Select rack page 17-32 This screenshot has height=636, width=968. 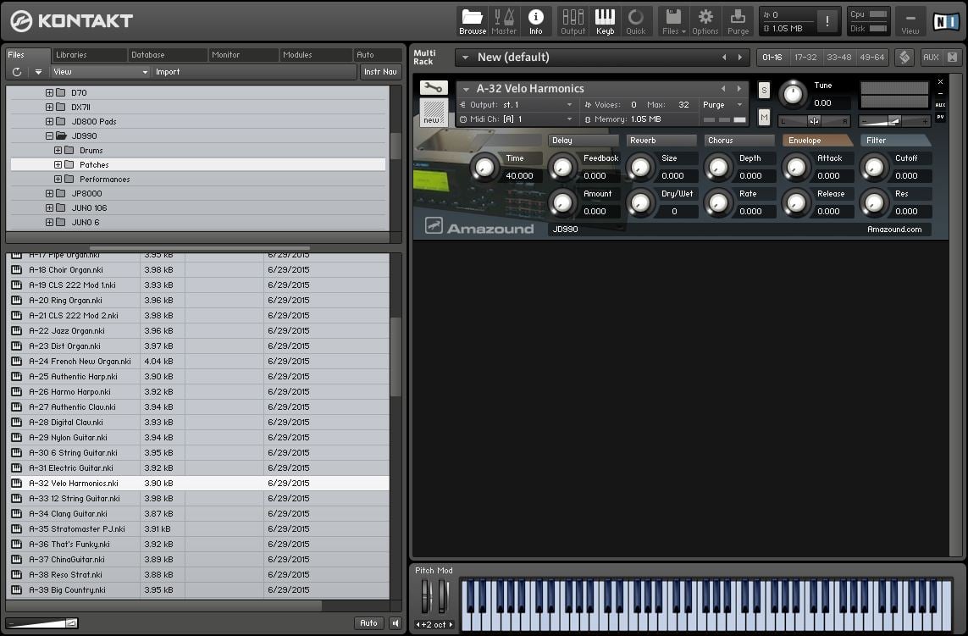pos(805,58)
